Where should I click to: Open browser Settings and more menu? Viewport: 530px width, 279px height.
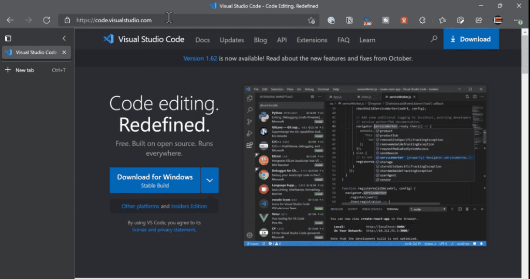coord(518,20)
